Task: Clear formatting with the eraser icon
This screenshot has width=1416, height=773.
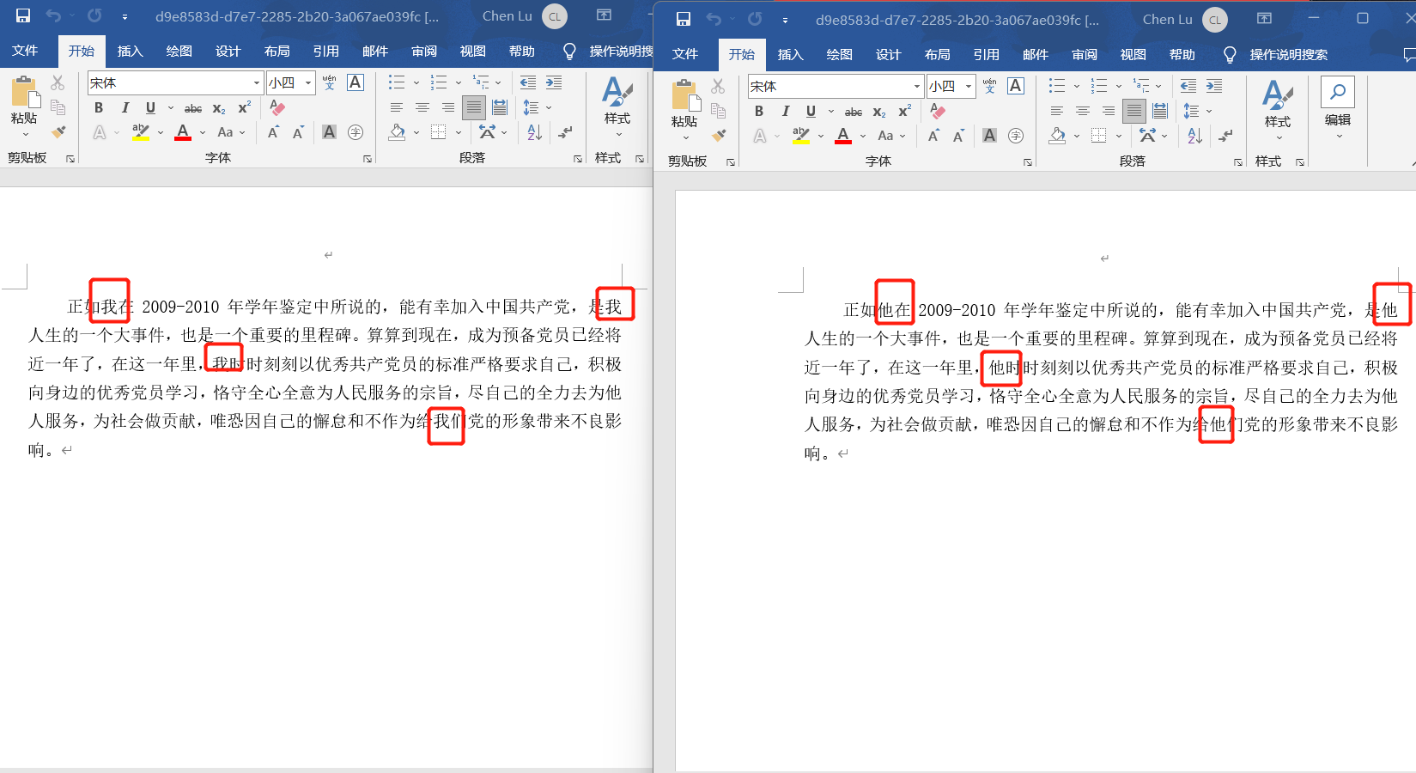Action: pyautogui.click(x=277, y=107)
